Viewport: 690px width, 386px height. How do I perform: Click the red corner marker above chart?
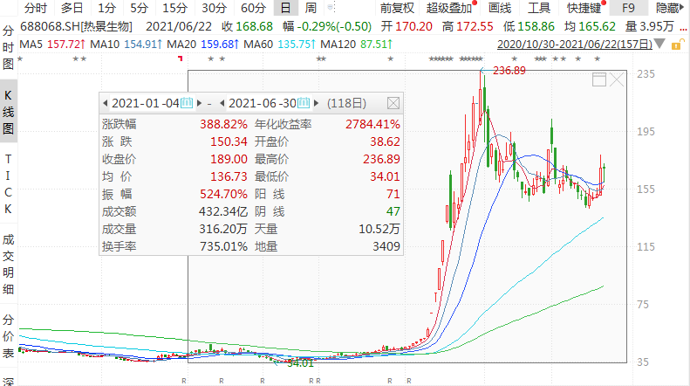[x=180, y=59]
